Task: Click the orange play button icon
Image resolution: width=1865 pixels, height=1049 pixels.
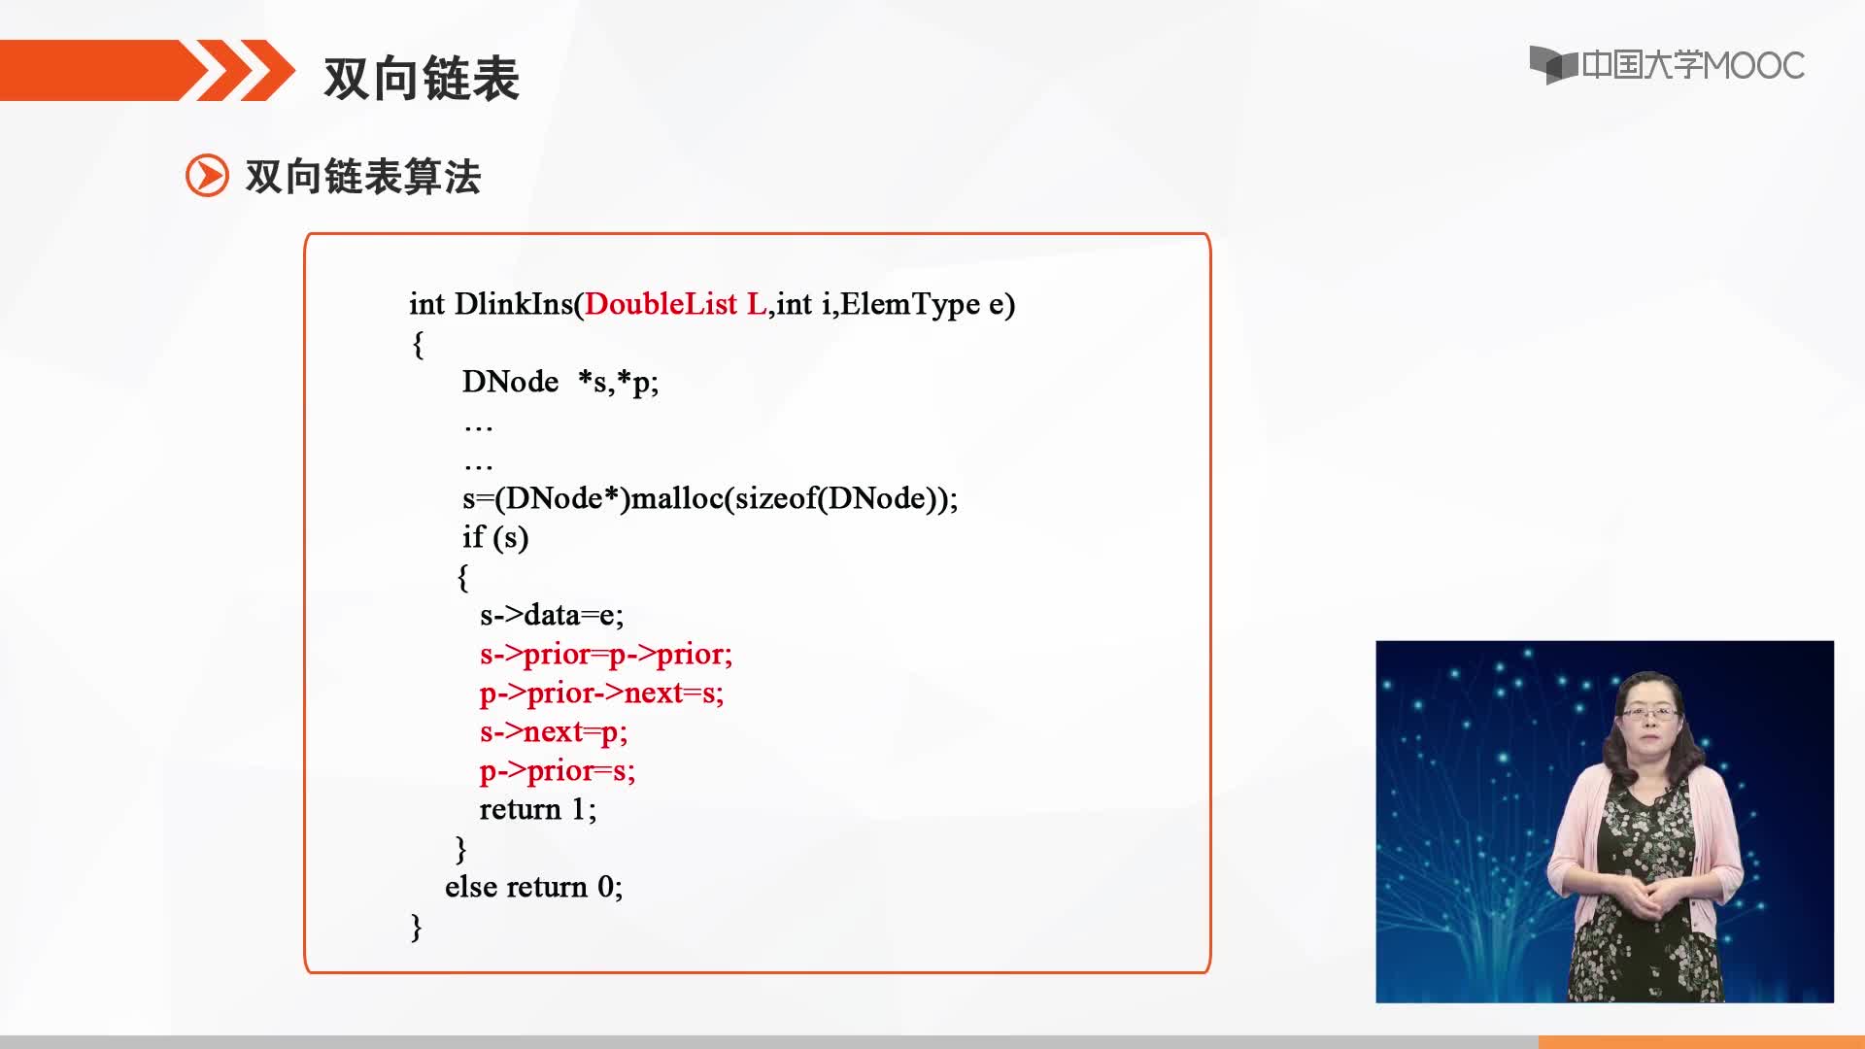Action: click(x=206, y=177)
